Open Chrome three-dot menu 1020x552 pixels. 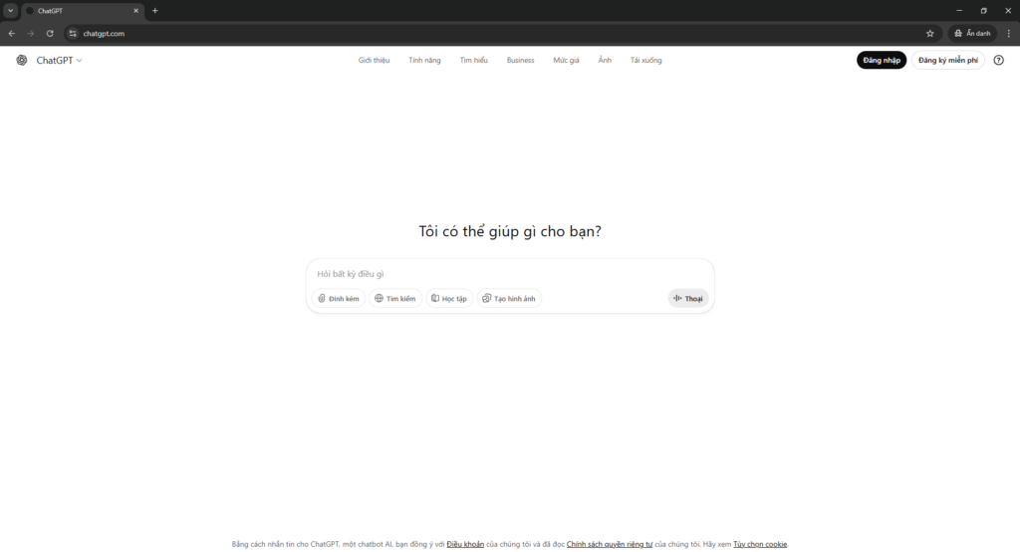point(1008,33)
